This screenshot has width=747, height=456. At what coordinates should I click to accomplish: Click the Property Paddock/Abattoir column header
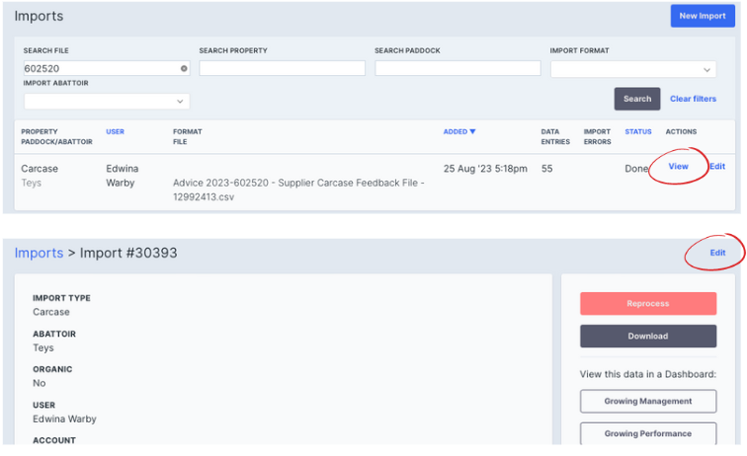click(x=56, y=136)
